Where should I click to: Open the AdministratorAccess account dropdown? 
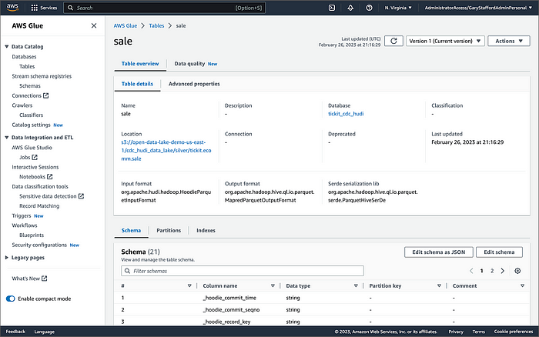pyautogui.click(x=478, y=8)
